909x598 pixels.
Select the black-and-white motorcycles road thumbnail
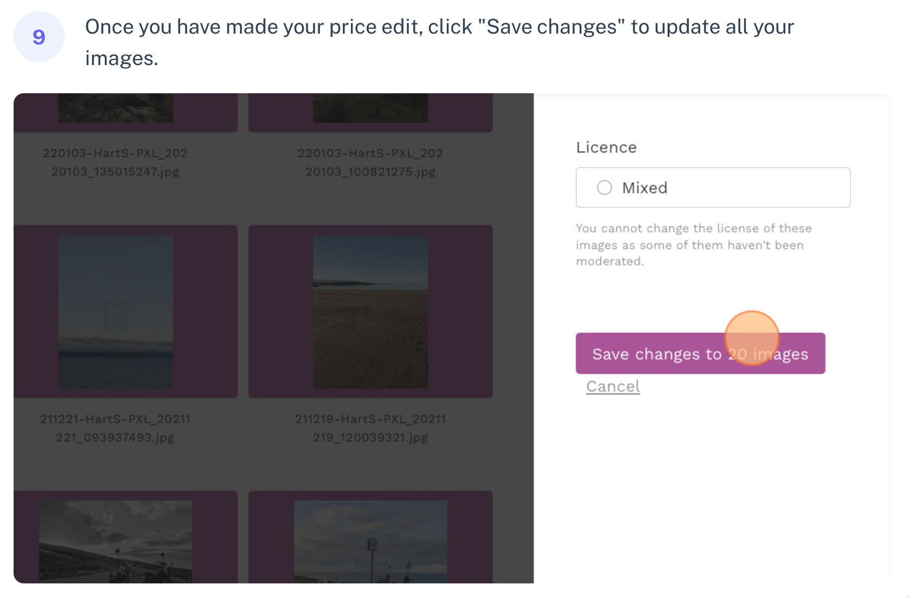[x=116, y=542]
